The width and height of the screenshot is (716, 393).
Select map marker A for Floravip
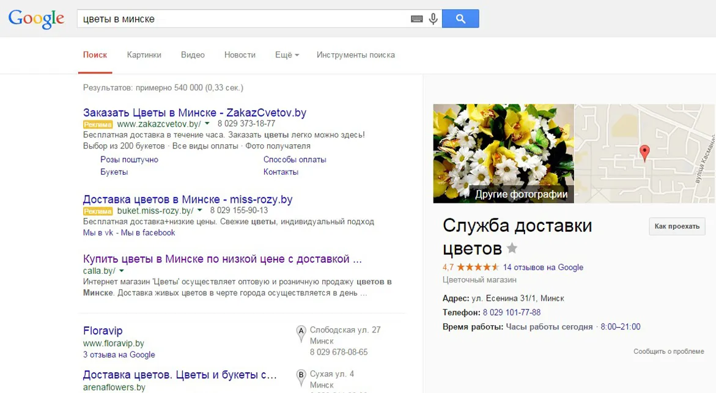click(x=301, y=333)
